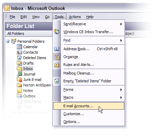The image size is (160, 137).
Task: Click the Windows CE Inbox Transfer icon
Action: point(57,32)
